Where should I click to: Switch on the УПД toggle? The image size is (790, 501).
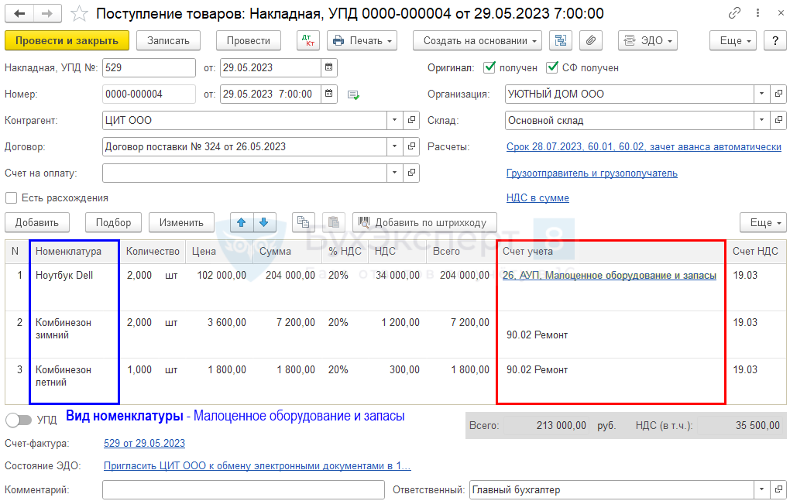[19, 420]
